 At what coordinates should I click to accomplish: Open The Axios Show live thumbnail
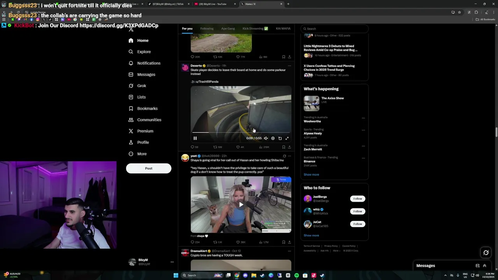pos(311,103)
